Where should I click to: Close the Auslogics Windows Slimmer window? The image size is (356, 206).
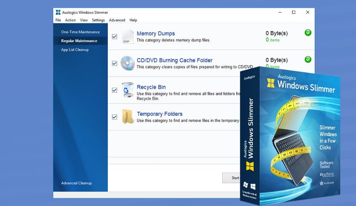pos(307,12)
